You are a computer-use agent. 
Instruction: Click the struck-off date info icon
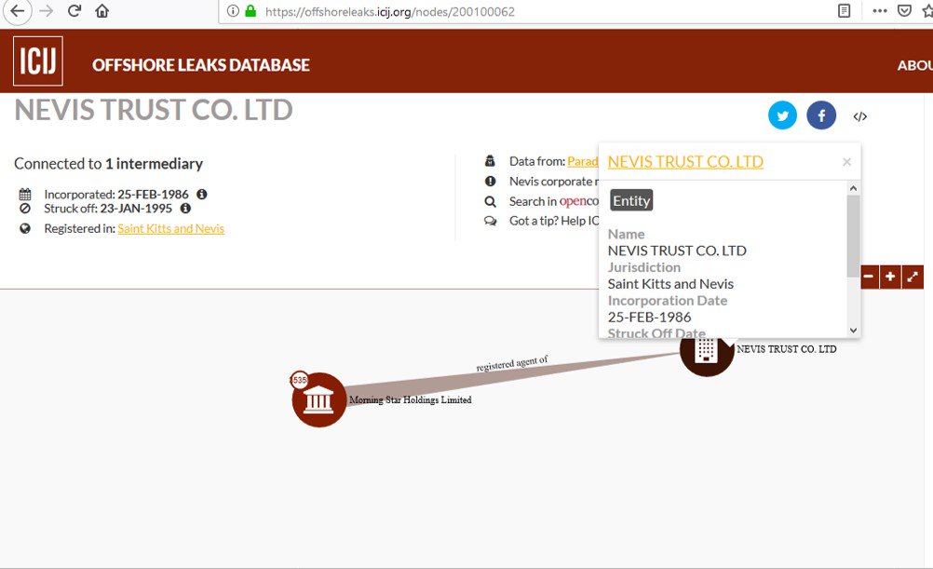tap(185, 209)
